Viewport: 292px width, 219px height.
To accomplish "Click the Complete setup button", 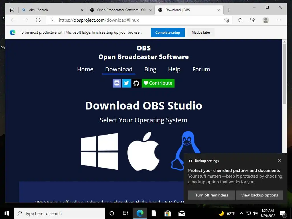I will (168, 33).
